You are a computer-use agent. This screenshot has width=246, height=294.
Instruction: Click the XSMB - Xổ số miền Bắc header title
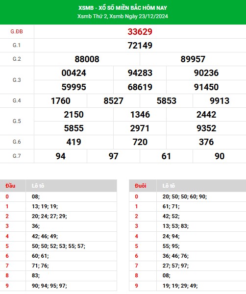(123, 8)
